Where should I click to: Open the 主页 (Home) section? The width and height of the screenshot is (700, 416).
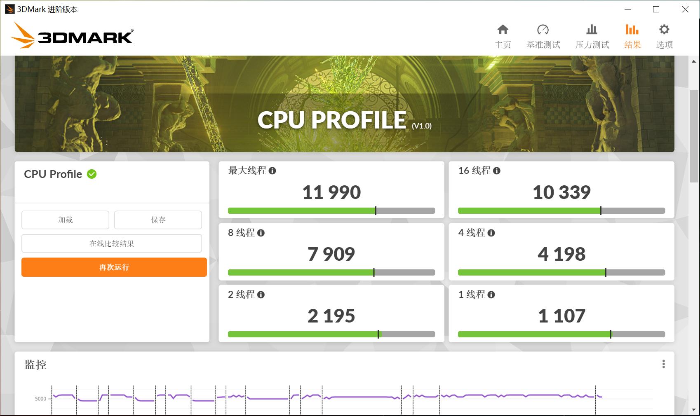pyautogui.click(x=503, y=36)
